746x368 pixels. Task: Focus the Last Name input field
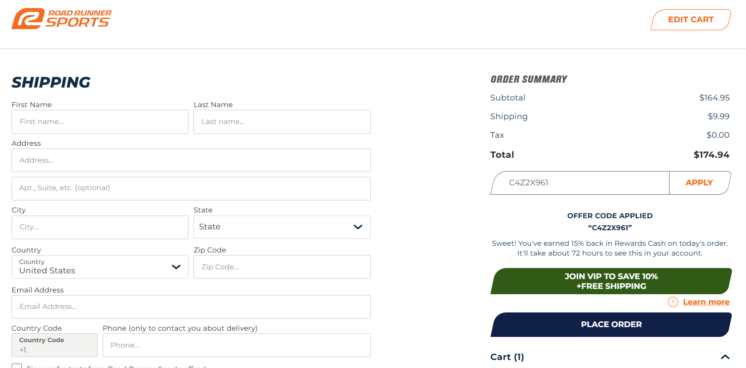[x=282, y=122]
